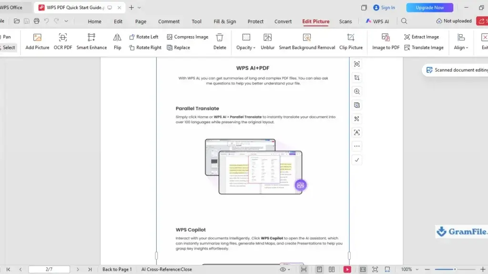
Task: Open file with the folder icon
Action: pos(17,21)
